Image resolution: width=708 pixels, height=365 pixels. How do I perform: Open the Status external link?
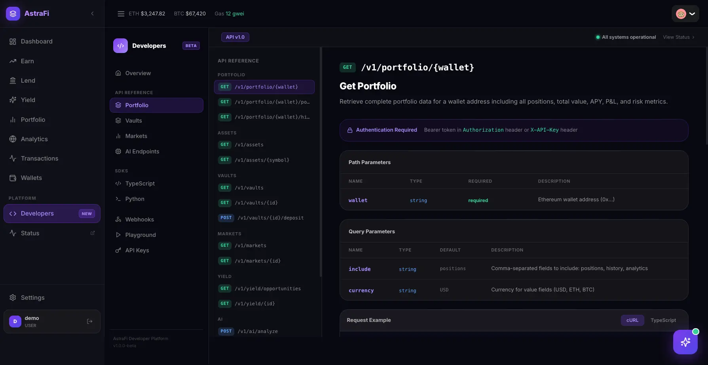click(x=52, y=233)
